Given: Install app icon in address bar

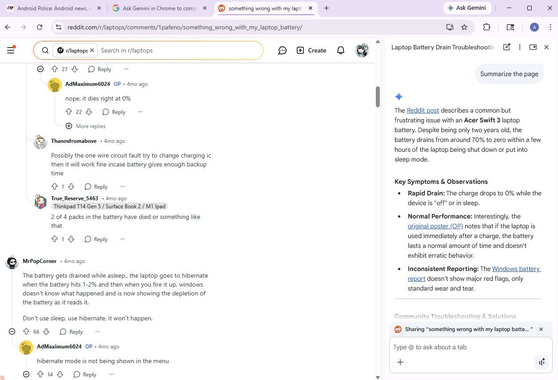Looking at the screenshot, I should coord(450,27).
